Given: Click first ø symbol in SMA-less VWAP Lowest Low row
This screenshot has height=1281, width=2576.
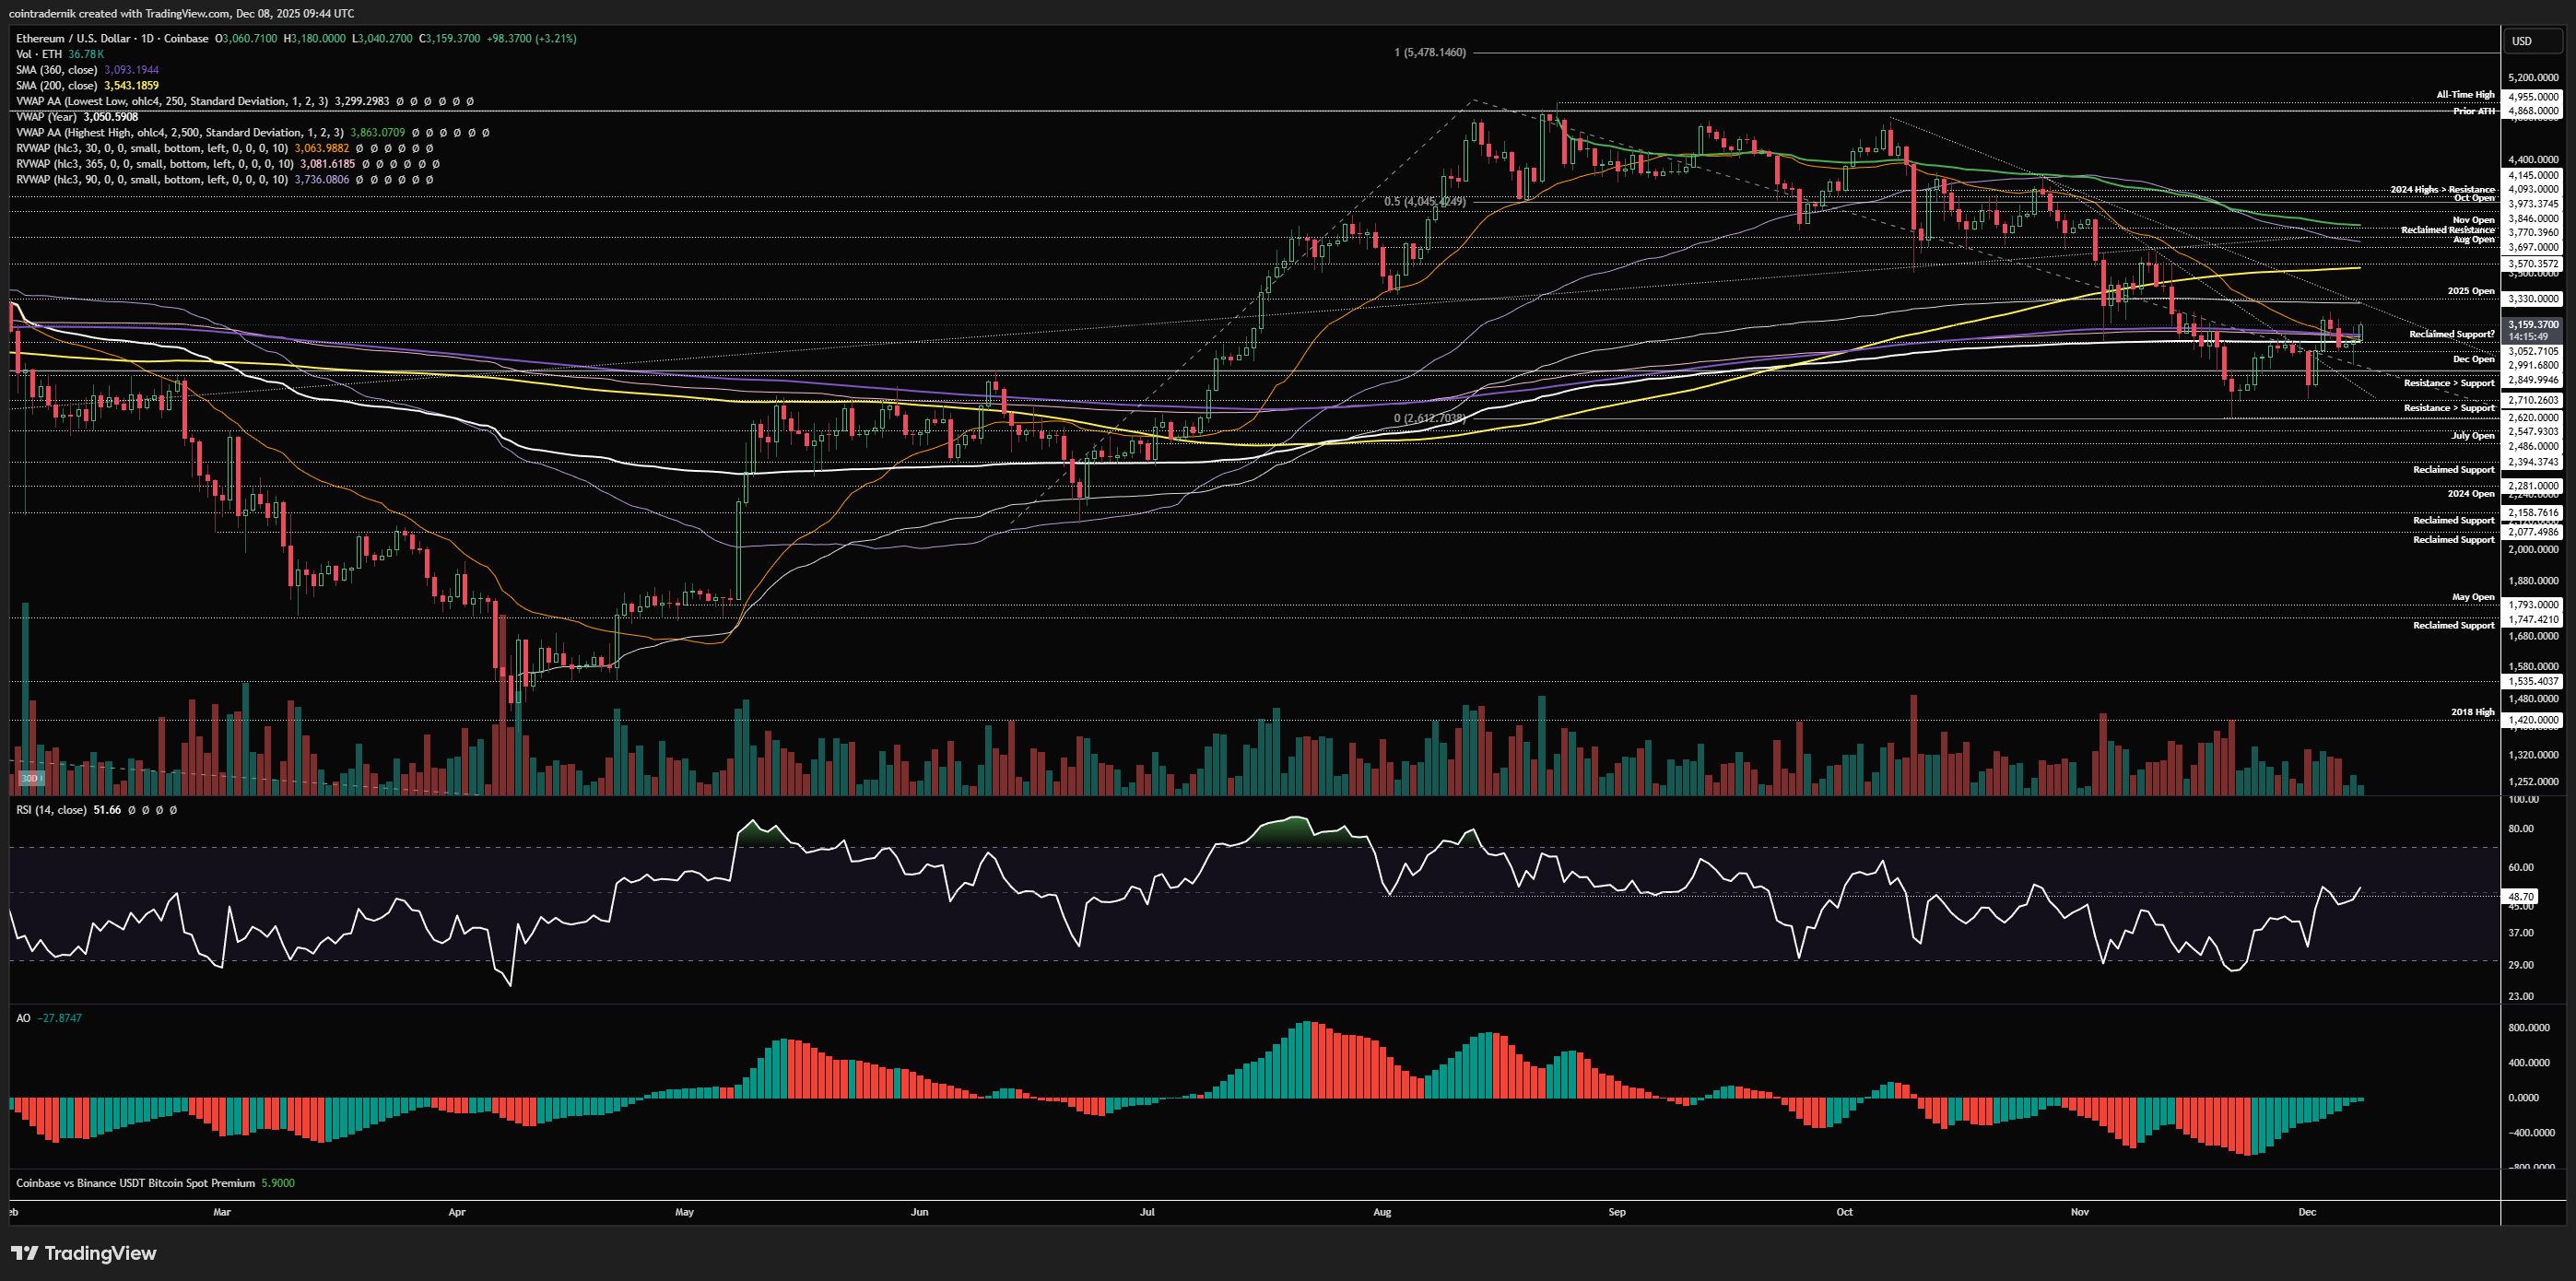Looking at the screenshot, I should (x=400, y=101).
